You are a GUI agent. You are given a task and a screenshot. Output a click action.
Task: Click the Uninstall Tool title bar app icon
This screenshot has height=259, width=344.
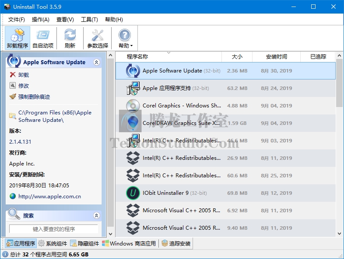pyautogui.click(x=7, y=7)
